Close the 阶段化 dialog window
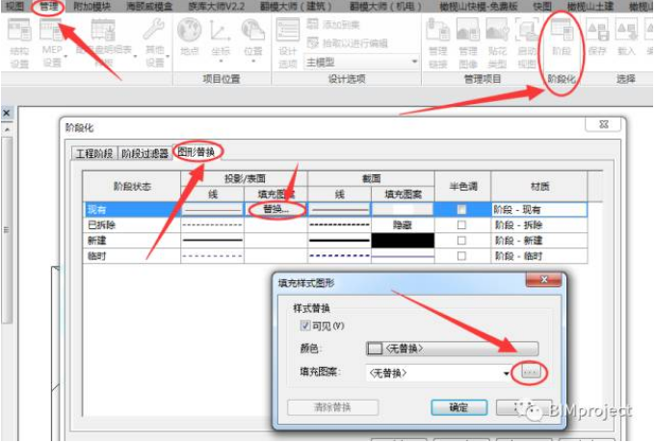The height and width of the screenshot is (443, 655). [603, 124]
